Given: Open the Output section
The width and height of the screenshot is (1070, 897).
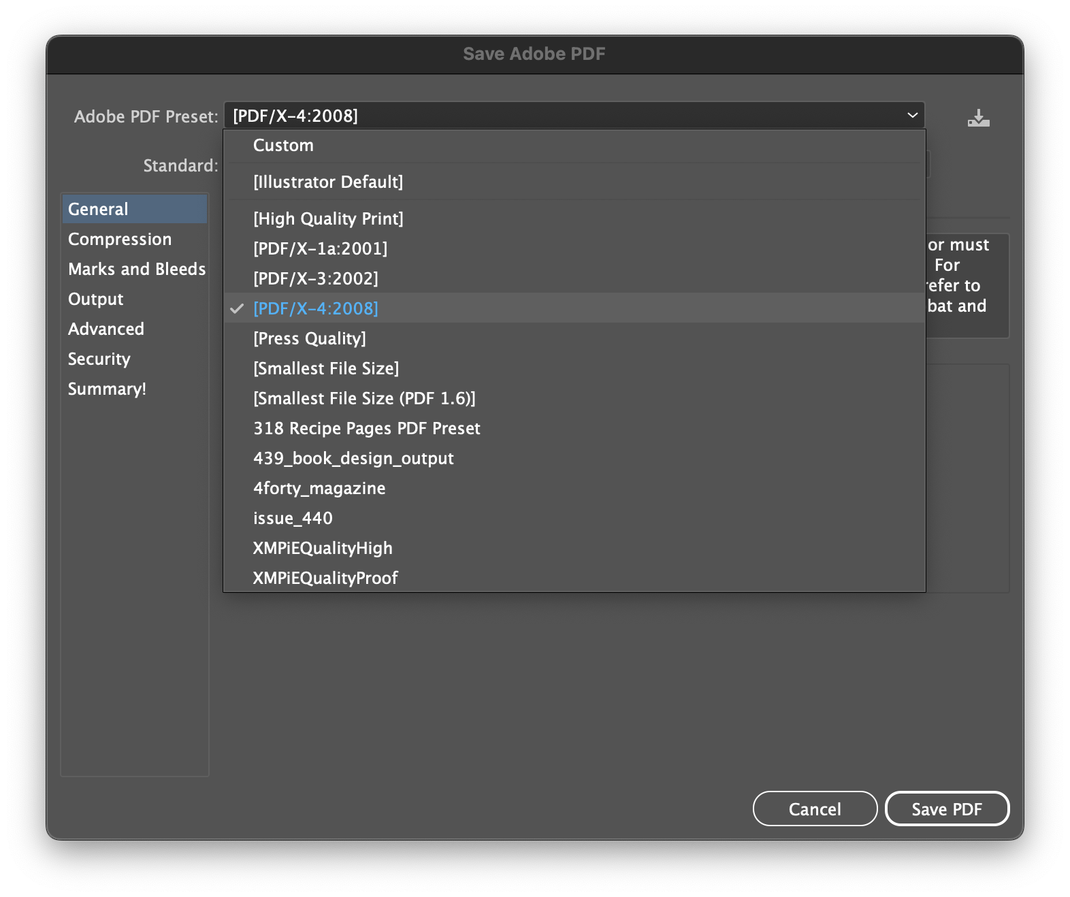Looking at the screenshot, I should coord(135,299).
